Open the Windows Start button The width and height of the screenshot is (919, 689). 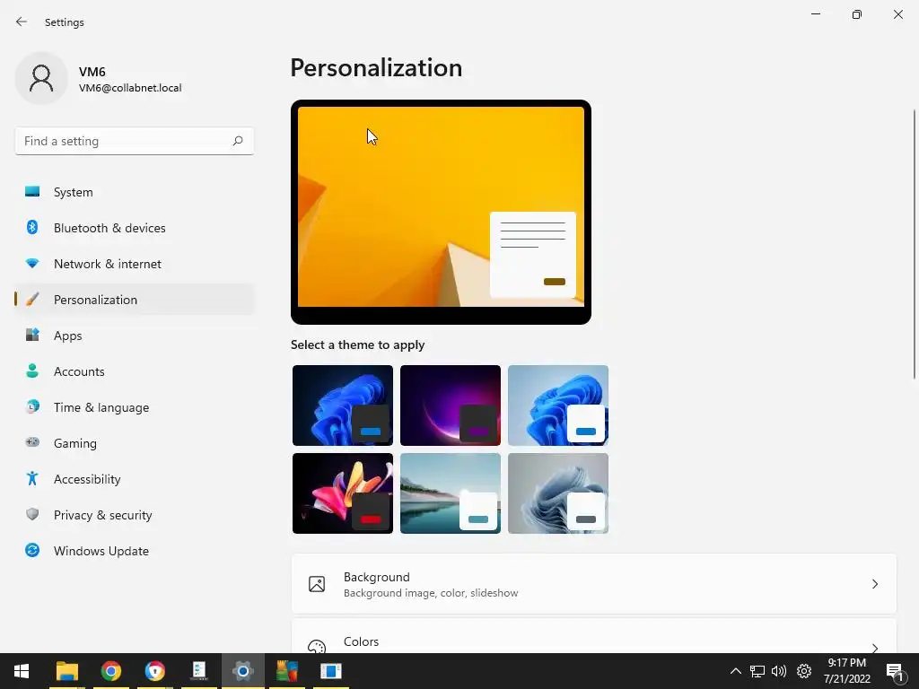point(22,671)
